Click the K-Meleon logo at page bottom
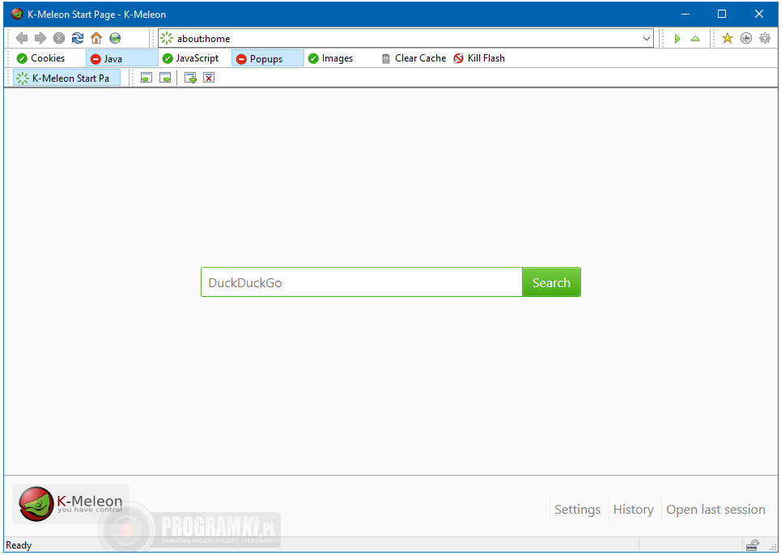 click(70, 504)
